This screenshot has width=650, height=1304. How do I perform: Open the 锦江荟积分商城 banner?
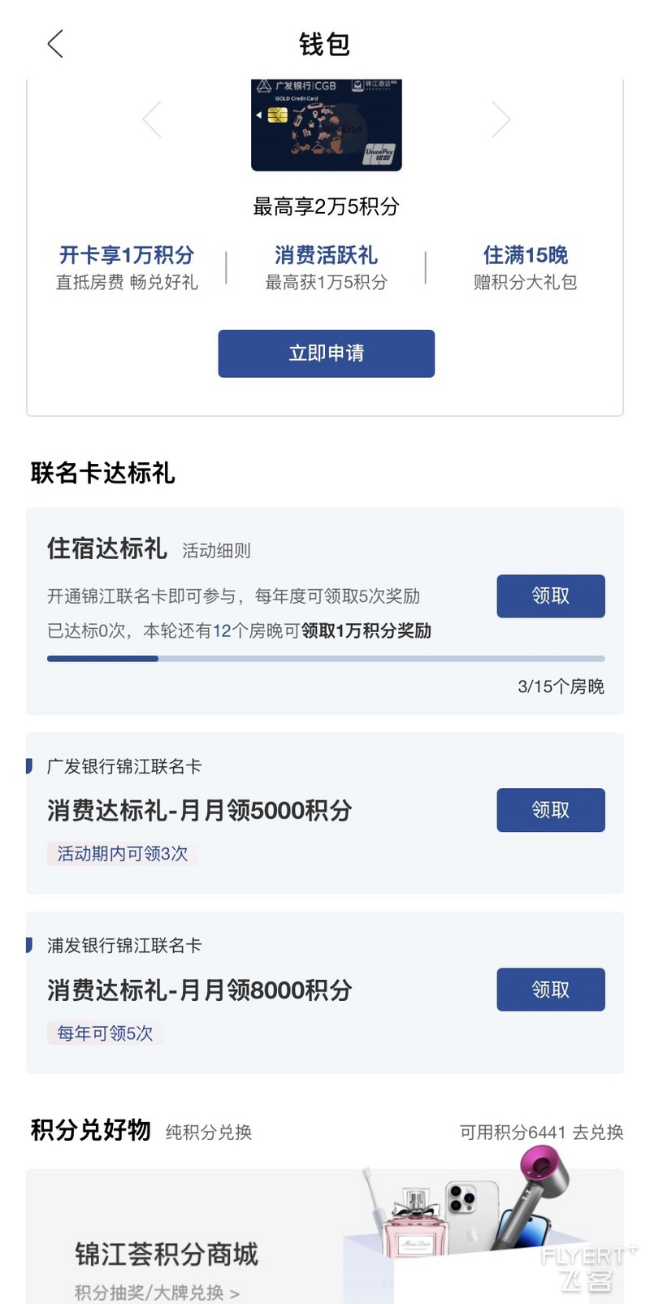[325, 1237]
